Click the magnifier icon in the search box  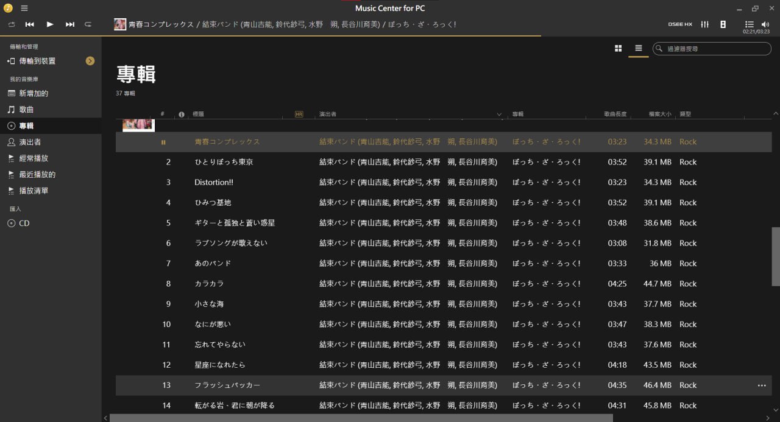click(x=660, y=48)
